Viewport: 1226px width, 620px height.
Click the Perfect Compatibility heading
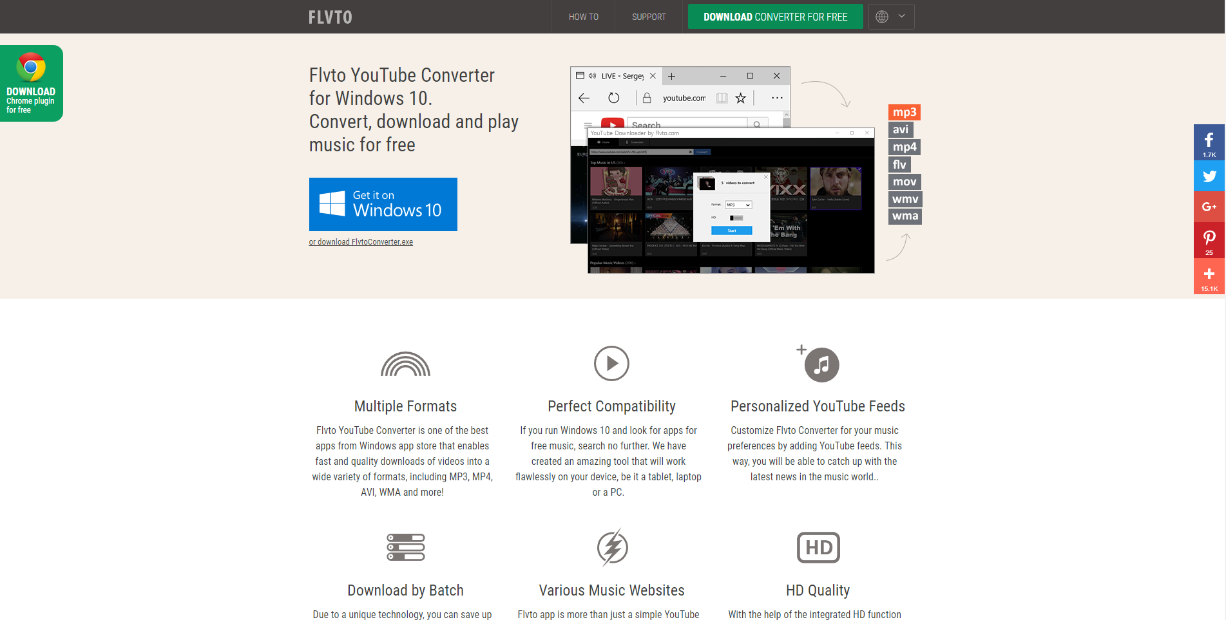click(x=611, y=406)
